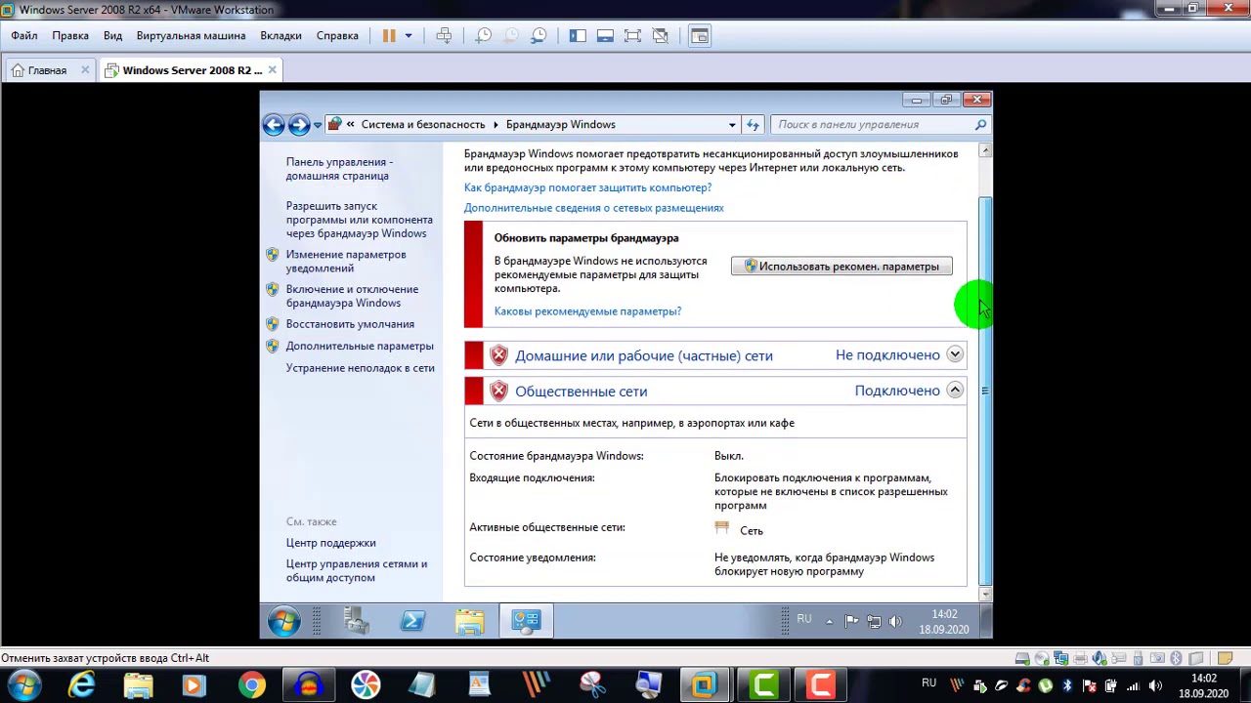Open the address bar history dropdown
Image resolution: width=1251 pixels, height=703 pixels.
(x=732, y=125)
